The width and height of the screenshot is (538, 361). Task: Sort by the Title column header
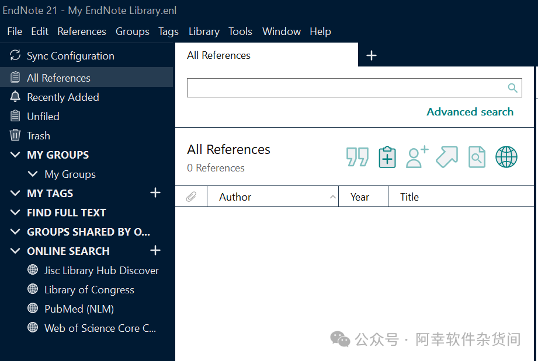461,197
